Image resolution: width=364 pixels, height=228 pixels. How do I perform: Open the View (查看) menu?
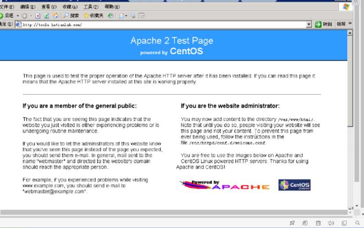(x=49, y=7)
